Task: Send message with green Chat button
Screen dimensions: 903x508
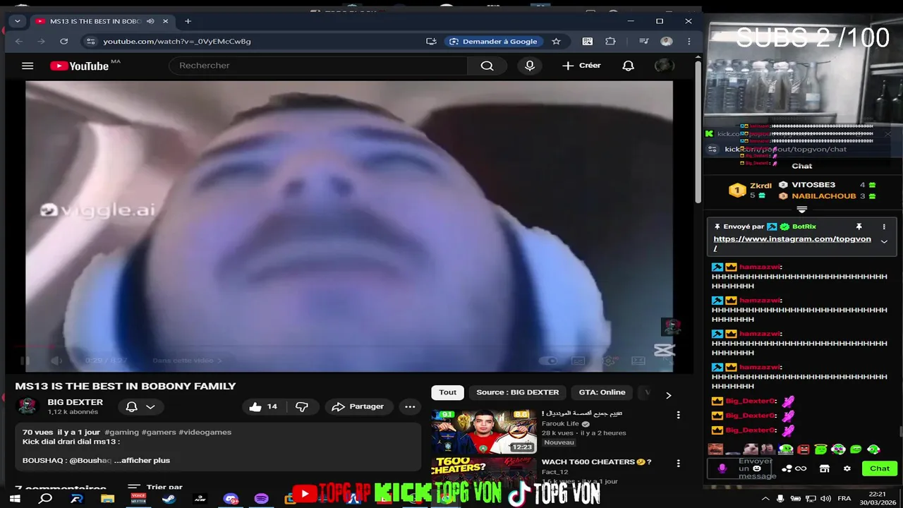Action: coord(880,468)
